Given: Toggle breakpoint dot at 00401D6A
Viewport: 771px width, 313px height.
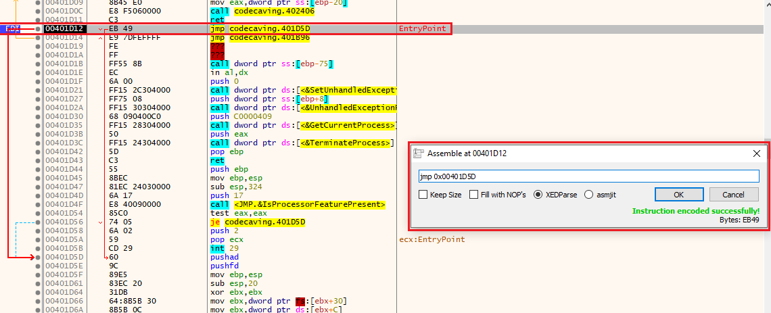Looking at the screenshot, I should click(x=38, y=310).
